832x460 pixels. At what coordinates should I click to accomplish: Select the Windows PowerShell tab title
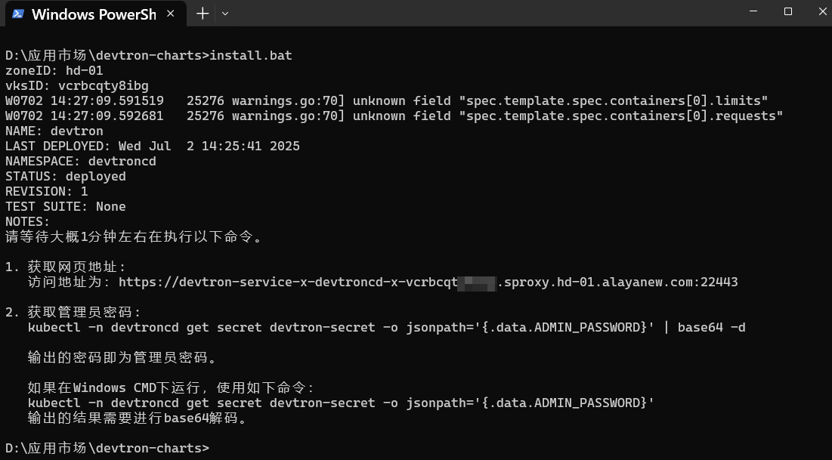94,14
